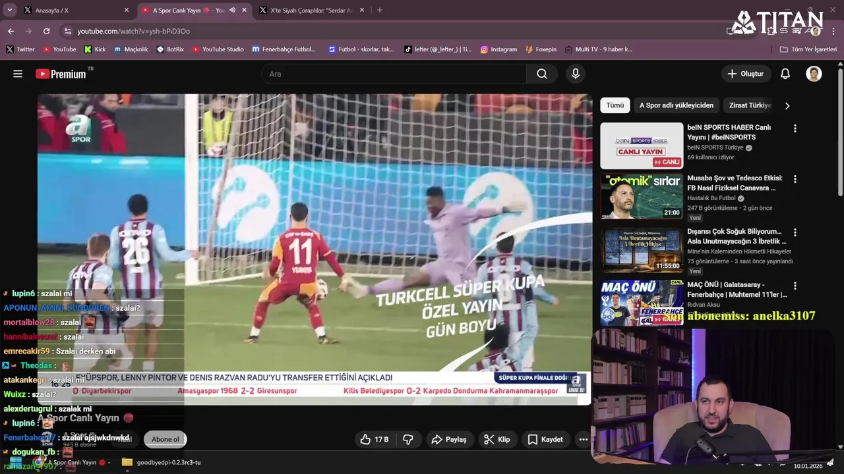This screenshot has height=474, width=844.
Task: Click the Klip button
Action: (x=497, y=439)
